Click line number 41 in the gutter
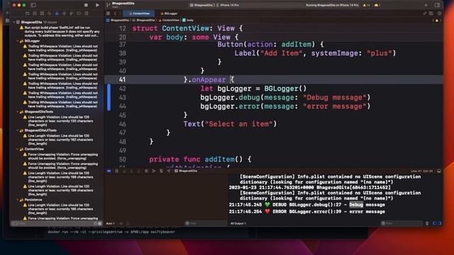Screen dimensions: 454x255 point(122,79)
